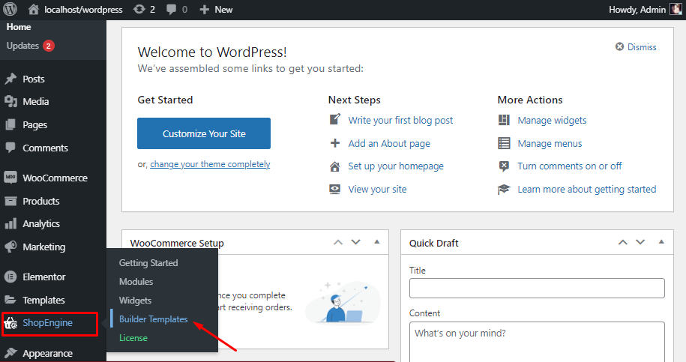Click the WooCommerce sidebar icon
The height and width of the screenshot is (362, 686).
pos(10,178)
